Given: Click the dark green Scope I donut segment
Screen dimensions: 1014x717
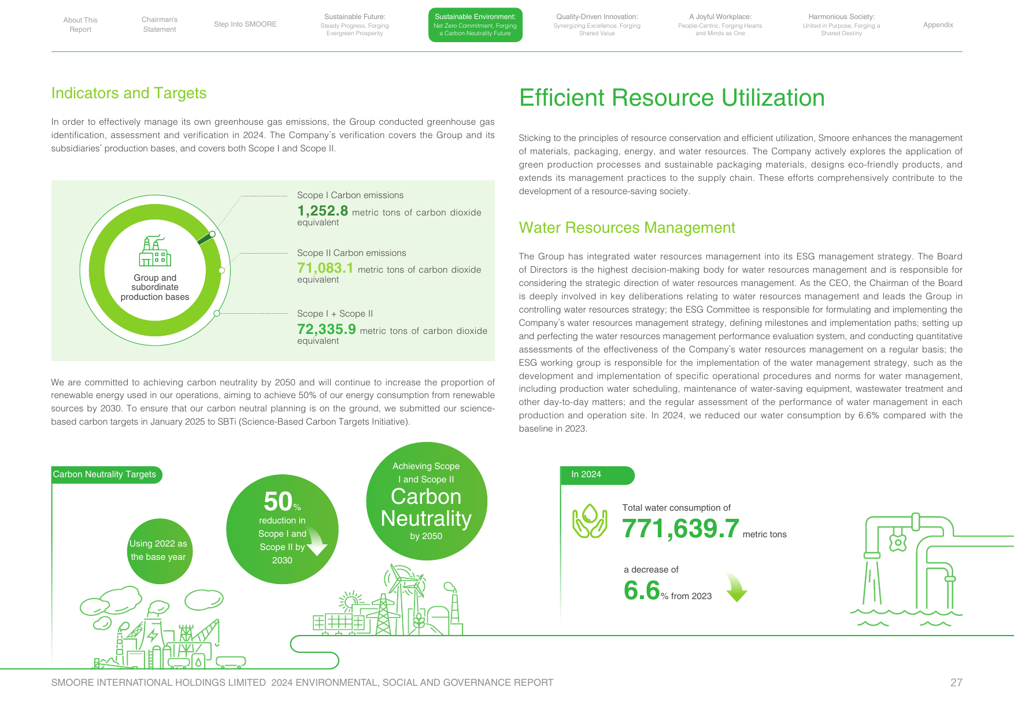Looking at the screenshot, I should 206,238.
